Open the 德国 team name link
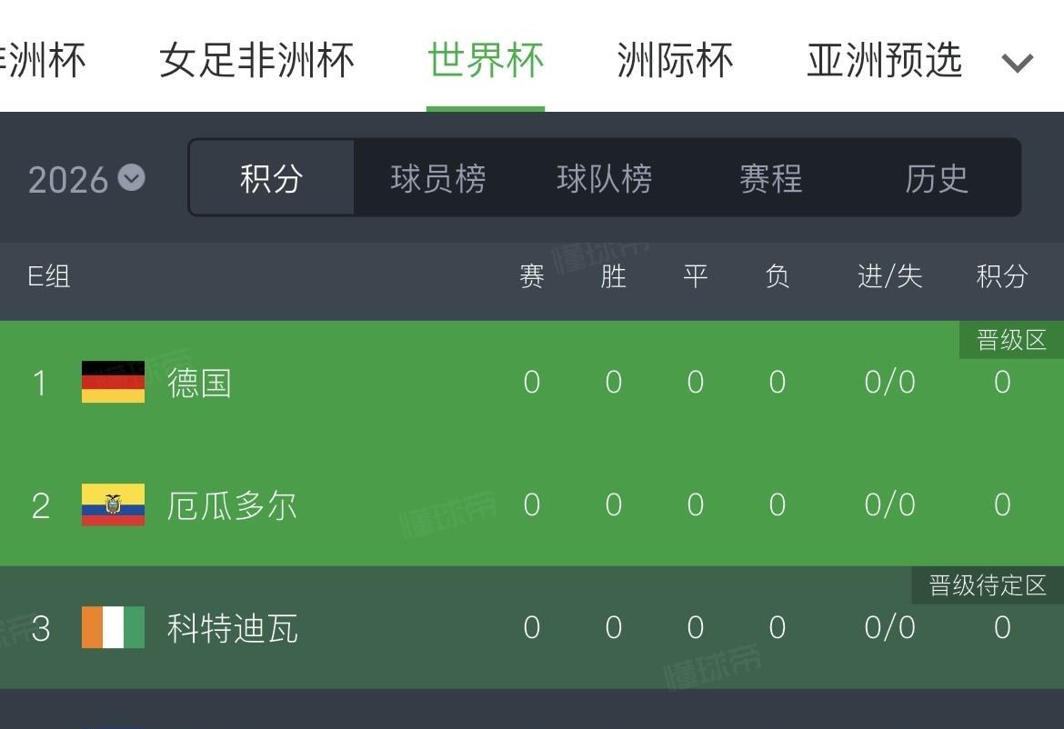The height and width of the screenshot is (729, 1064). (x=199, y=383)
